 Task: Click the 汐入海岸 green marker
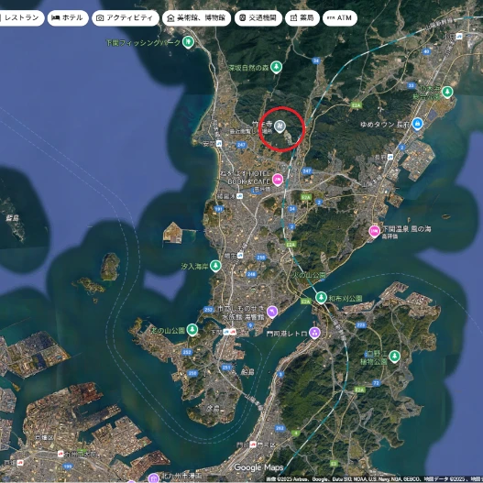pyautogui.click(x=215, y=266)
